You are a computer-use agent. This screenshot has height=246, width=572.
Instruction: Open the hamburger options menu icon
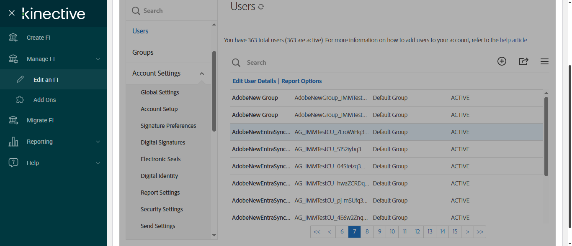point(544,61)
